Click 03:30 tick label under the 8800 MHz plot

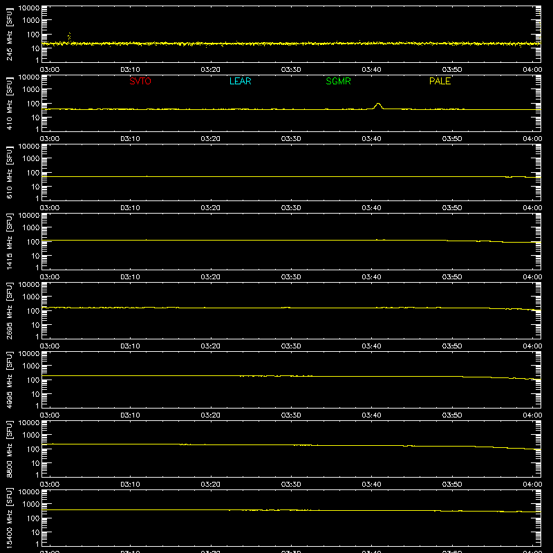click(x=291, y=485)
